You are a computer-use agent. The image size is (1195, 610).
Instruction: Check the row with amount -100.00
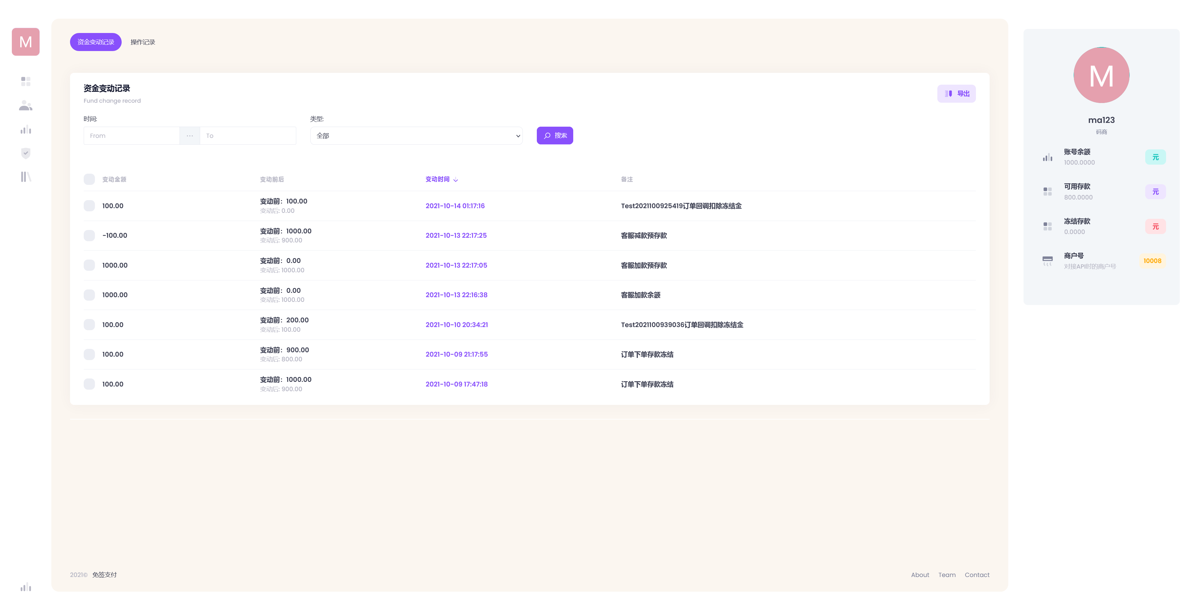pos(89,236)
